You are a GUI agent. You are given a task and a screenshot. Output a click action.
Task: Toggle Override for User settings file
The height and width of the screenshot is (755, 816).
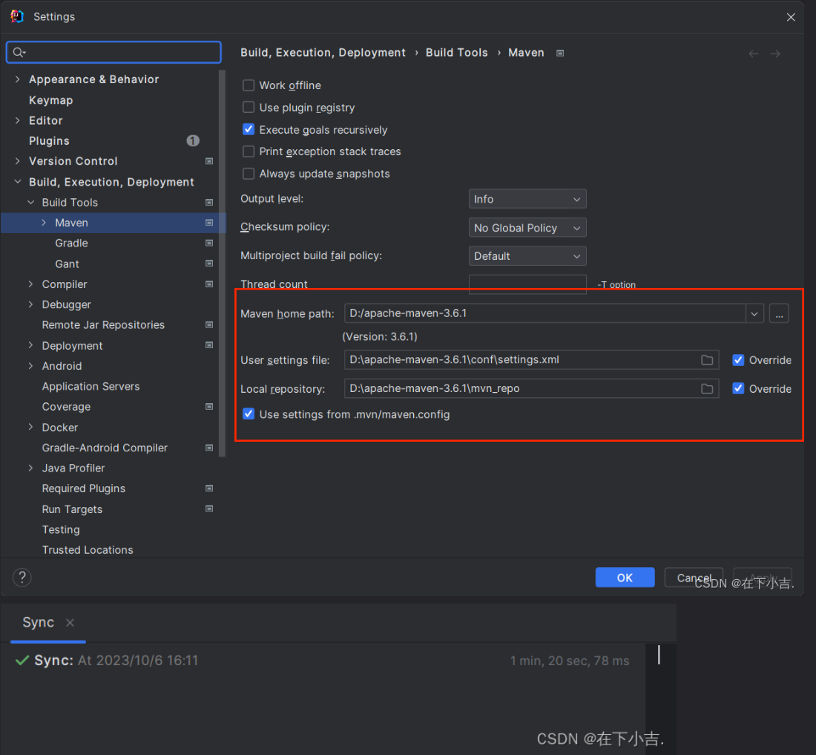tap(738, 360)
